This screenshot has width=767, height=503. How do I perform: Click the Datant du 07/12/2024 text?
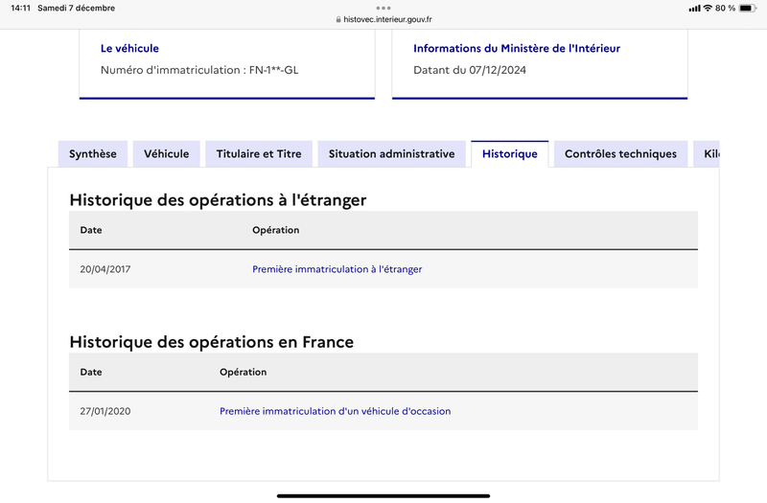tap(470, 70)
